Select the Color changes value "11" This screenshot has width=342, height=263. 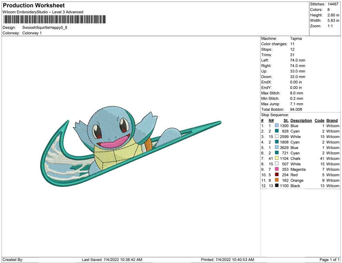292,44
